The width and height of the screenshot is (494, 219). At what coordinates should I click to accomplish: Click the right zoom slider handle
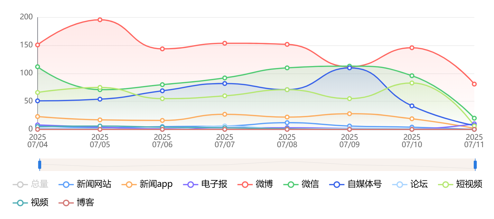click(x=475, y=165)
